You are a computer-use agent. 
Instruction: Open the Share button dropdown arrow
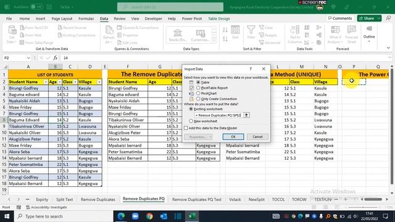click(x=378, y=18)
